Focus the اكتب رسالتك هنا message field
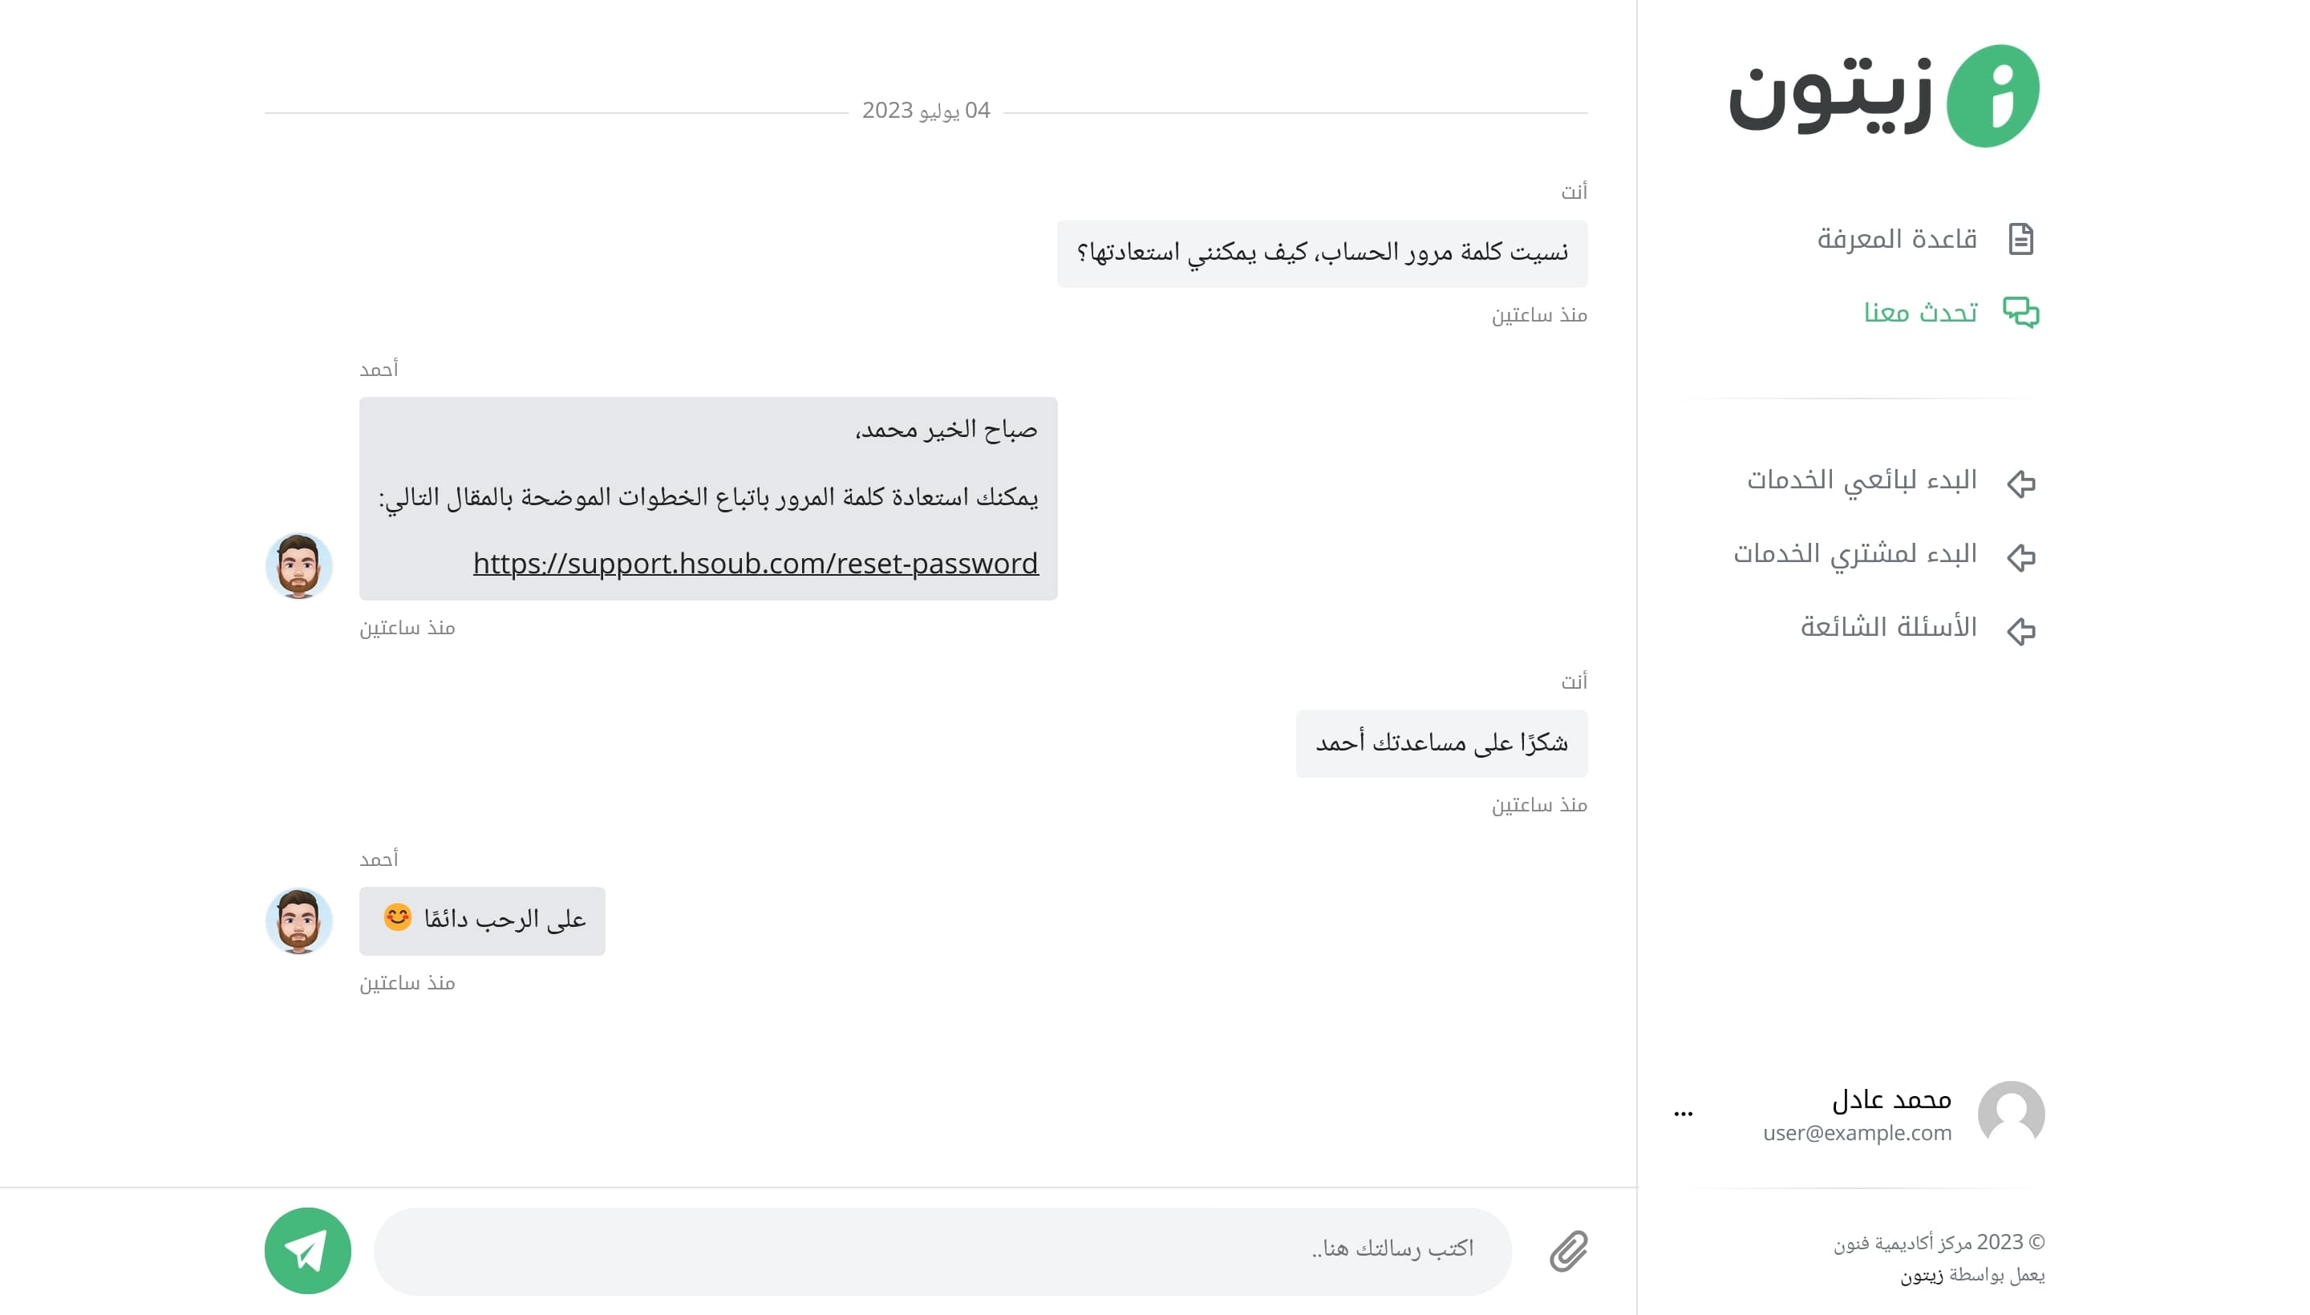The height and width of the screenshot is (1315, 2310). 942,1251
